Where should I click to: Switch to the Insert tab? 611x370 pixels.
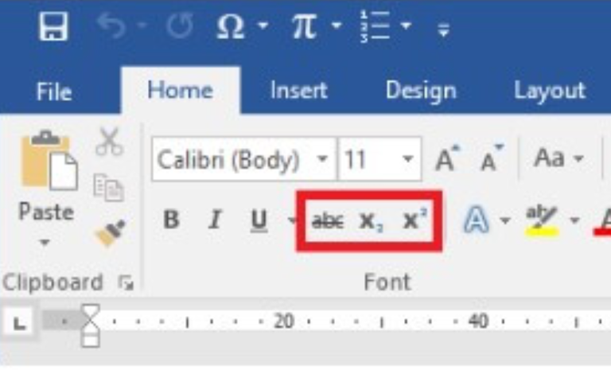(x=298, y=91)
